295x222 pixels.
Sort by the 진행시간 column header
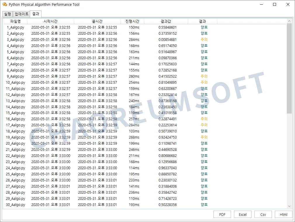pos(132,21)
